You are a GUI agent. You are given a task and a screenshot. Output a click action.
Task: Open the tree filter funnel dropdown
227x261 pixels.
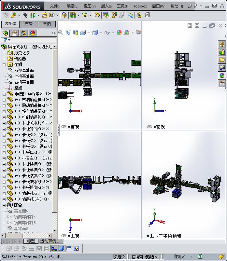[x=7, y=40]
